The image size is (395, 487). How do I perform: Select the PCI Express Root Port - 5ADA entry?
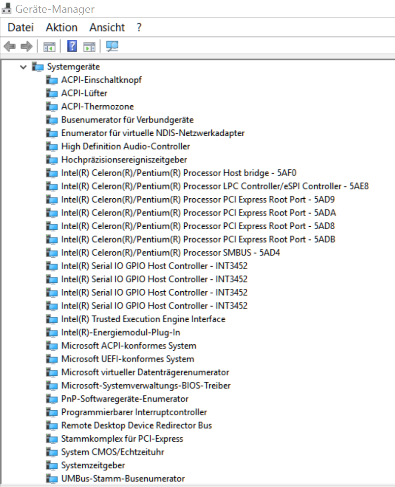pos(198,213)
